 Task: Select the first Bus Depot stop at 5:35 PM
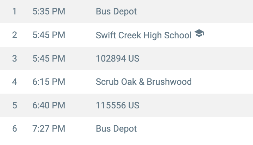(x=116, y=12)
